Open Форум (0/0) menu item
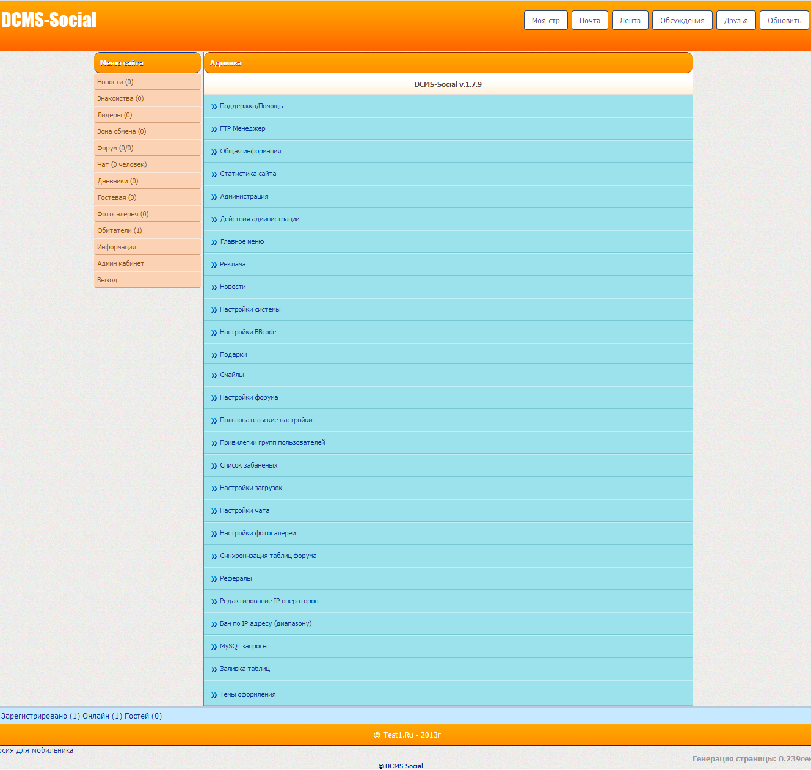Viewport: 811px width, 770px height. point(147,148)
